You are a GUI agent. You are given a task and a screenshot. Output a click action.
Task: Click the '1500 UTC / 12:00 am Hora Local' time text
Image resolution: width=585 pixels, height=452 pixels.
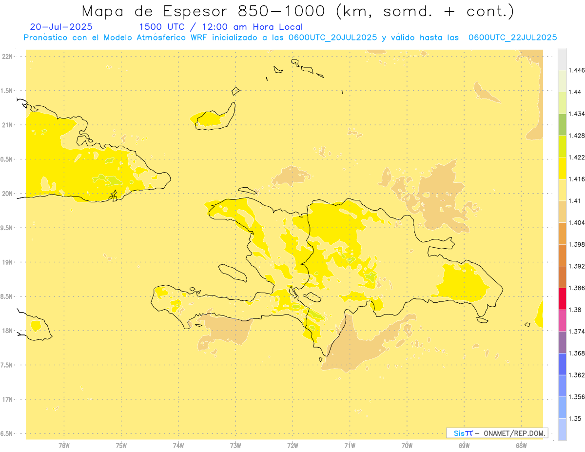pyautogui.click(x=221, y=27)
